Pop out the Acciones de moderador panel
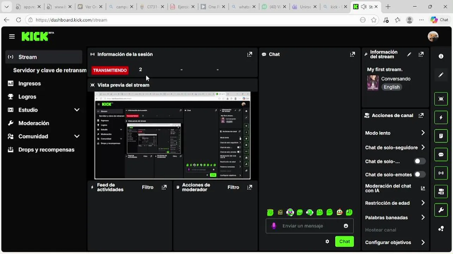 coord(249,187)
